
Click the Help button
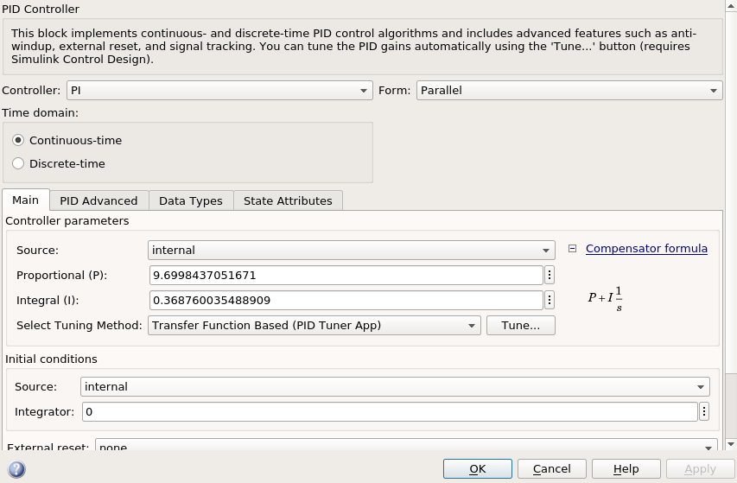pos(626,469)
